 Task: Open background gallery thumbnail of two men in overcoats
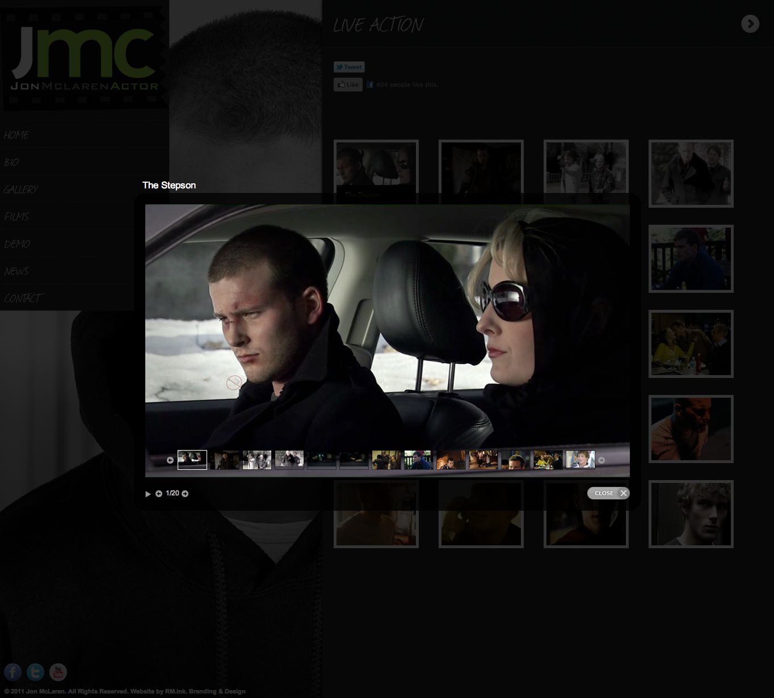click(x=691, y=174)
